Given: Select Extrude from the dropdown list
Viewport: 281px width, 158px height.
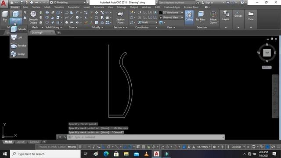Looking at the screenshot, I should click(x=18, y=29).
